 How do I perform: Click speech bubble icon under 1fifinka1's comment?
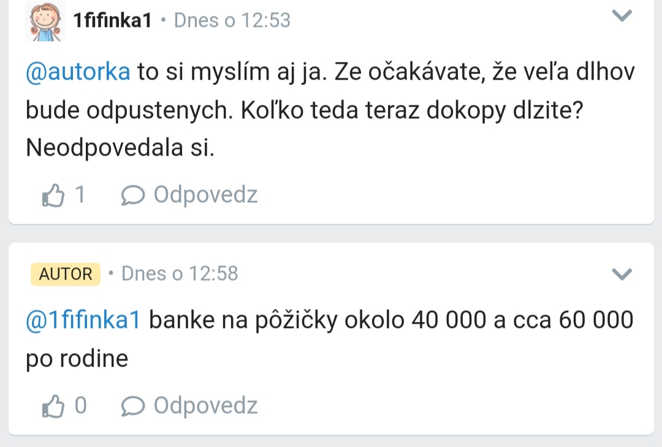pos(132,196)
